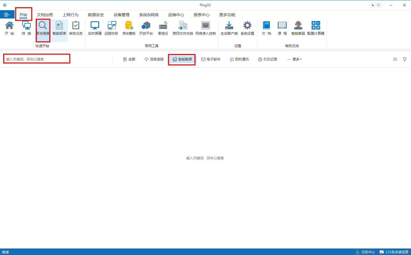This screenshot has width=411, height=255.
Task: Toggle the funnel filter on the right
Action: 404,59
